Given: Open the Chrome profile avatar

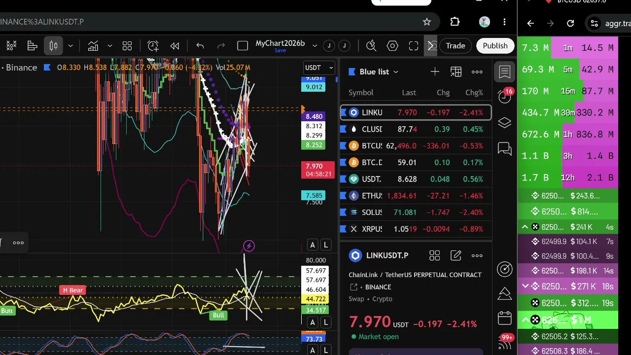Looking at the screenshot, I should 485,22.
